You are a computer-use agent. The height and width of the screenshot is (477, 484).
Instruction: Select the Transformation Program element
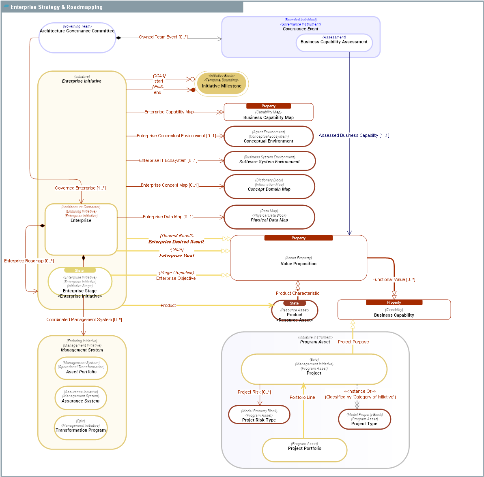[x=81, y=428]
